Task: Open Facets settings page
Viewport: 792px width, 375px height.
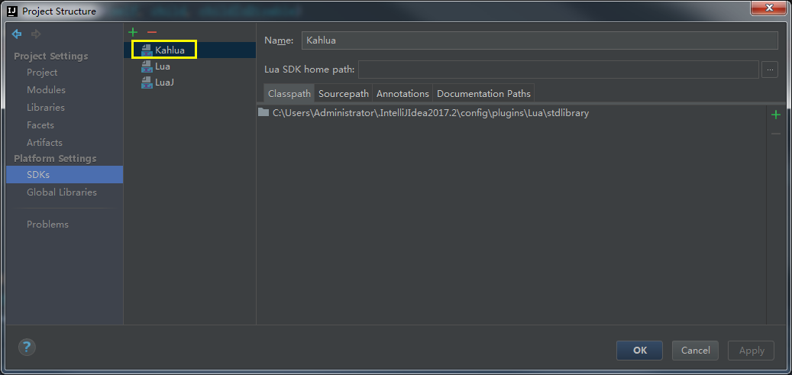Action: [40, 124]
